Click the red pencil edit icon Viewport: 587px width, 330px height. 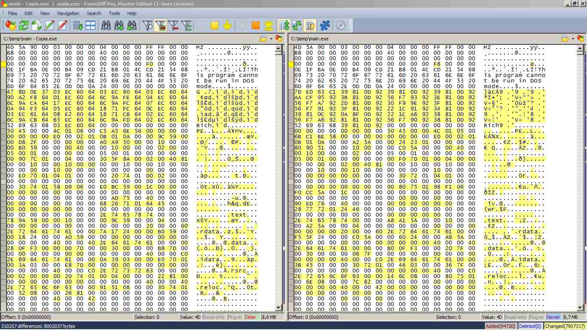tap(62, 25)
